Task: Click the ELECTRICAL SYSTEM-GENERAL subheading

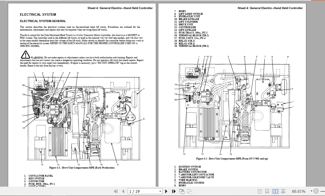Action: pos(43,21)
